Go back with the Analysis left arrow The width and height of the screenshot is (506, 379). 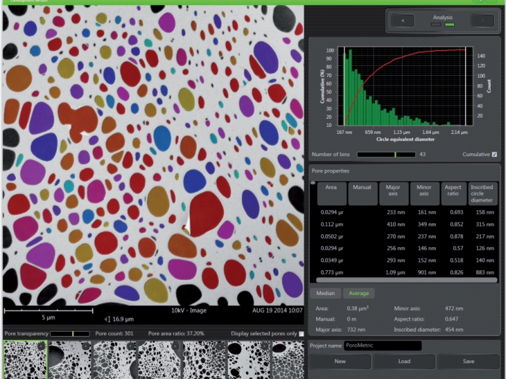403,21
